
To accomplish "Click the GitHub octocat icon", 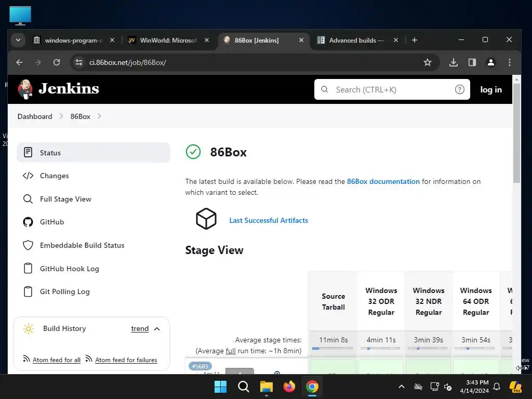I will coord(28,222).
